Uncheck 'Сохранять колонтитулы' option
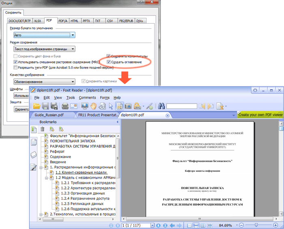The height and width of the screenshot is (229, 284). 108,56
